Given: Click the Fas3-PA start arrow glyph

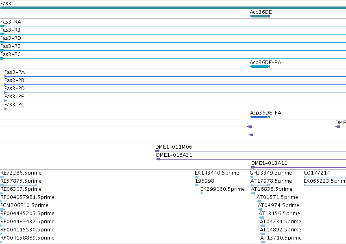Looking at the screenshot, I should (6, 76).
